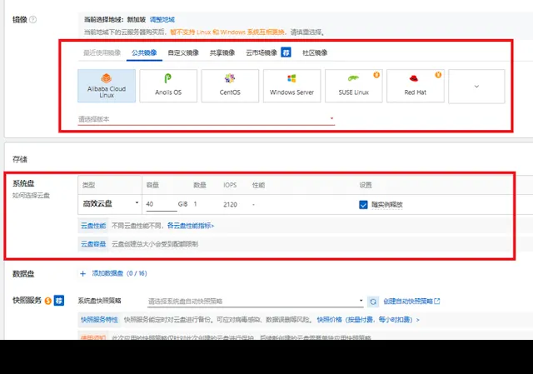Click the Anolis OS green logo icon
The width and height of the screenshot is (533, 374).
point(167,78)
